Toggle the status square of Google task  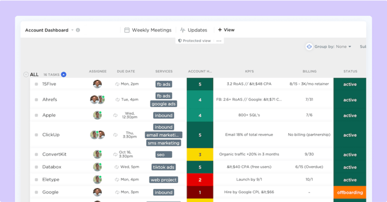37,192
